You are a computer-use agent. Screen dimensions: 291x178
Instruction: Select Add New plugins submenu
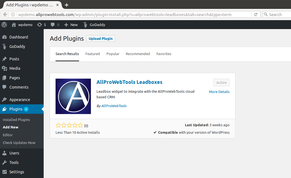point(11,127)
